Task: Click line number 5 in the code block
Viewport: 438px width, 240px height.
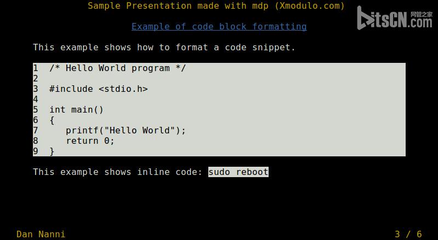Action: [x=36, y=109]
